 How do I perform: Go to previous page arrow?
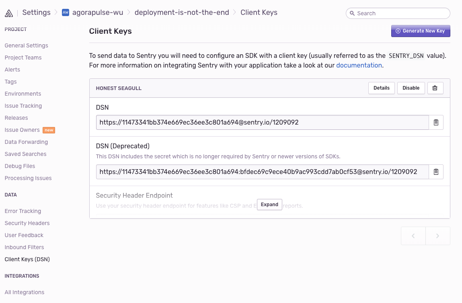pyautogui.click(x=413, y=236)
